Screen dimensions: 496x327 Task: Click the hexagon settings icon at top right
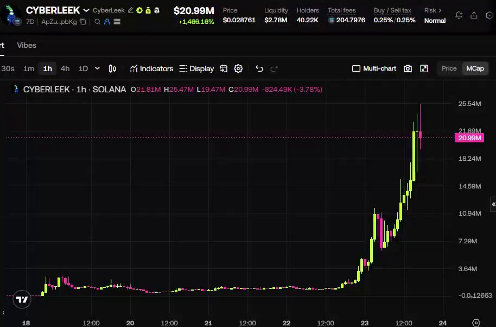click(x=489, y=15)
